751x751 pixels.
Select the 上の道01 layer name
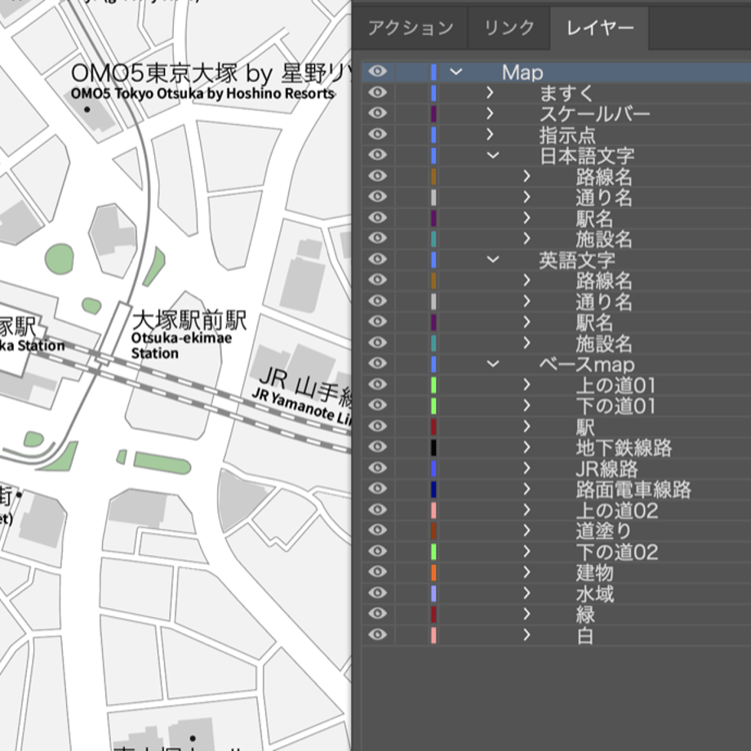[615, 385]
